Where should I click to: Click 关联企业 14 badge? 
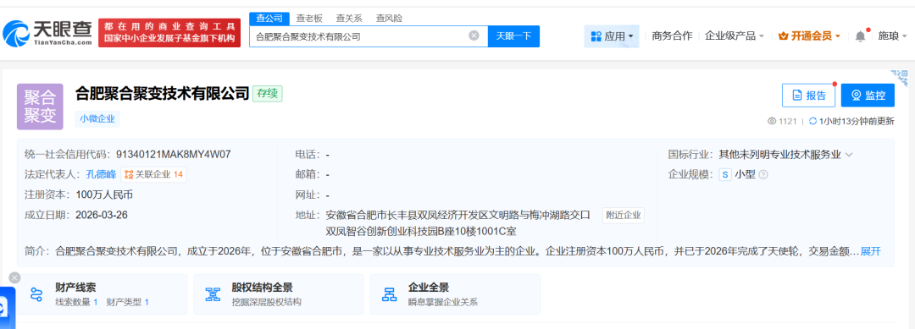point(153,174)
